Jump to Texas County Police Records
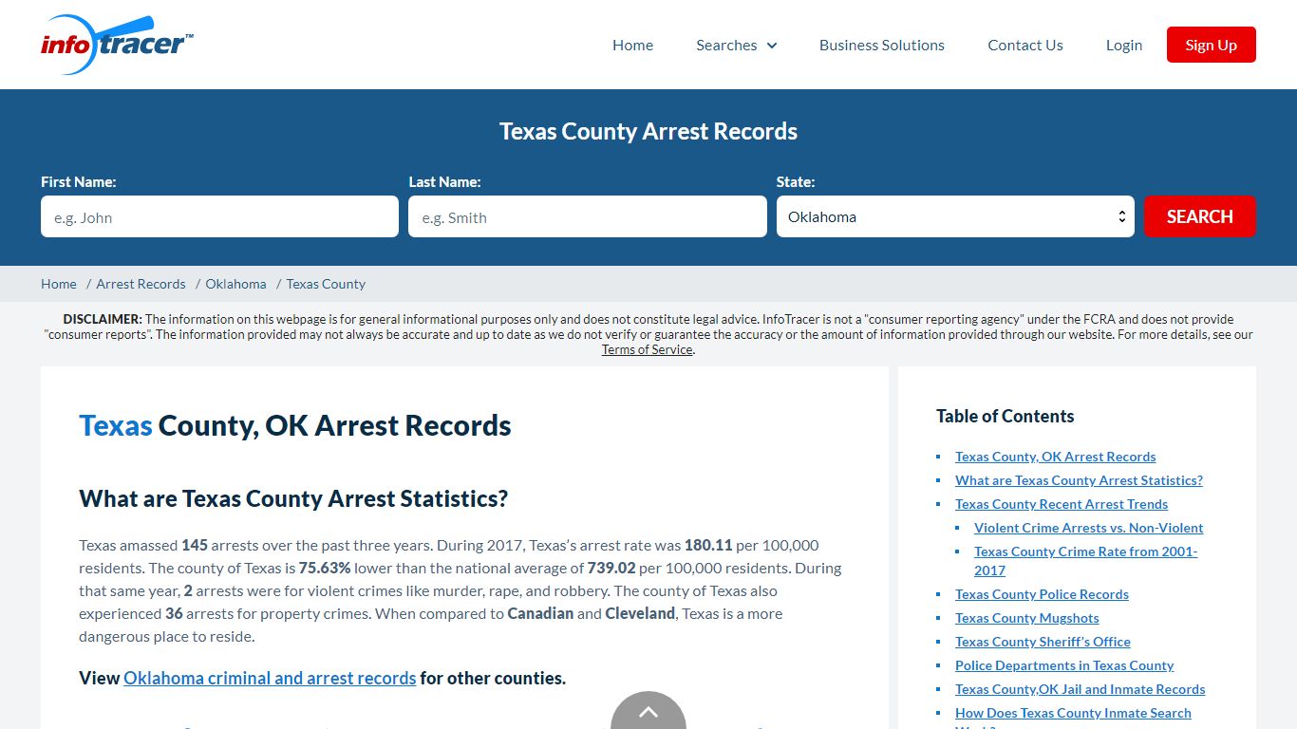 pyautogui.click(x=1042, y=594)
